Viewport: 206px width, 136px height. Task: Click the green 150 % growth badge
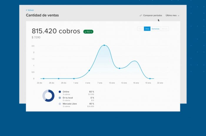[x=88, y=32]
